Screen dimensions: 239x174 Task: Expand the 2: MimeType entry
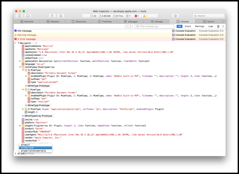click(23, 109)
